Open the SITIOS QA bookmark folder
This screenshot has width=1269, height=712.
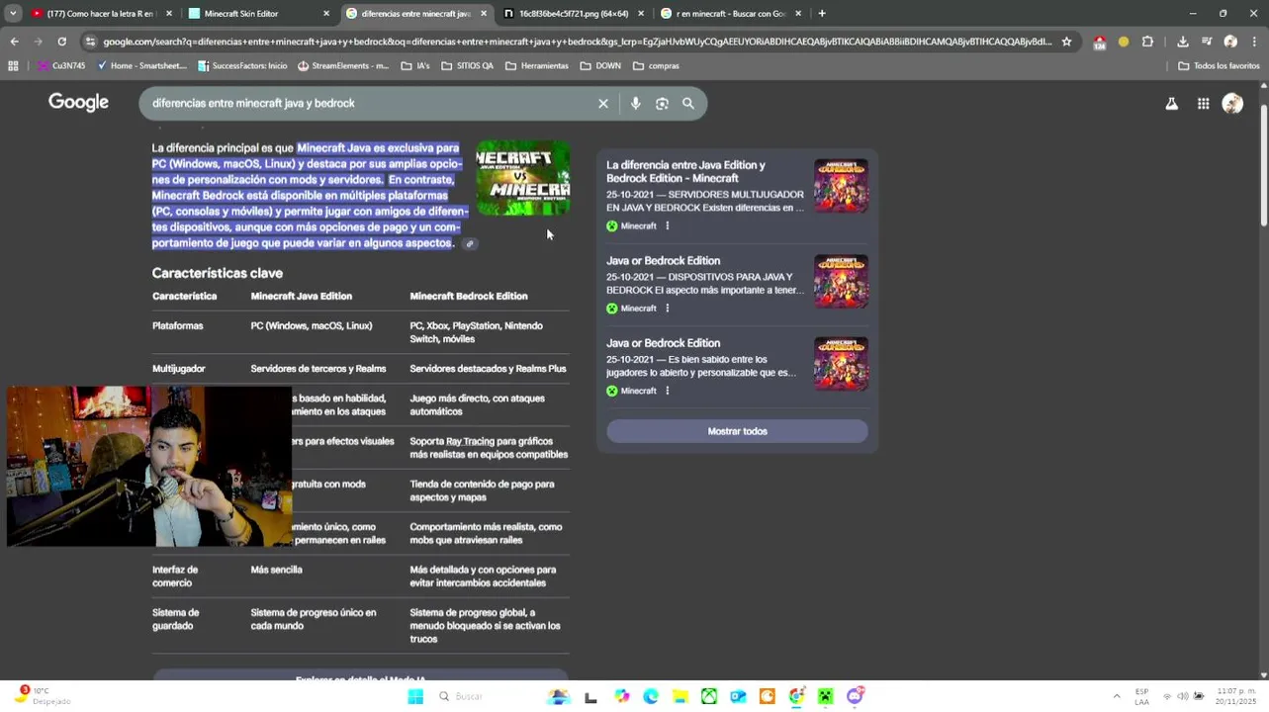point(467,66)
